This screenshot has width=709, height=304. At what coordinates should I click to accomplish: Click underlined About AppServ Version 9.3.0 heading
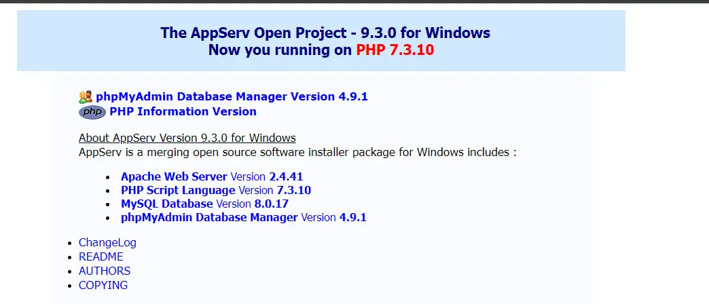click(187, 138)
